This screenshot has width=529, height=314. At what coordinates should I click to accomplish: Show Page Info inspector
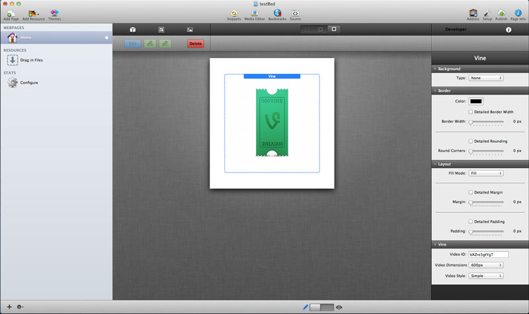tap(518, 13)
